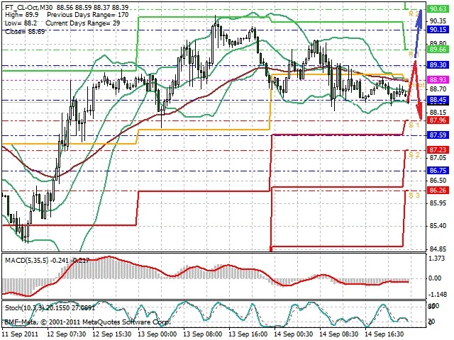Image resolution: width=454 pixels, height=340 pixels.
Task: Select the 88.45 blue price label
Action: [x=438, y=100]
